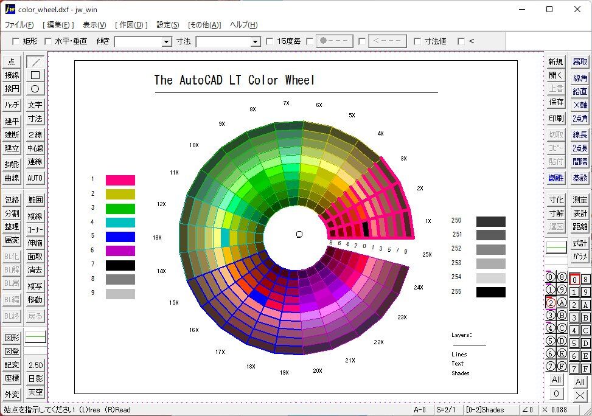Click the scale S=2/1 in status bar

(x=447, y=410)
